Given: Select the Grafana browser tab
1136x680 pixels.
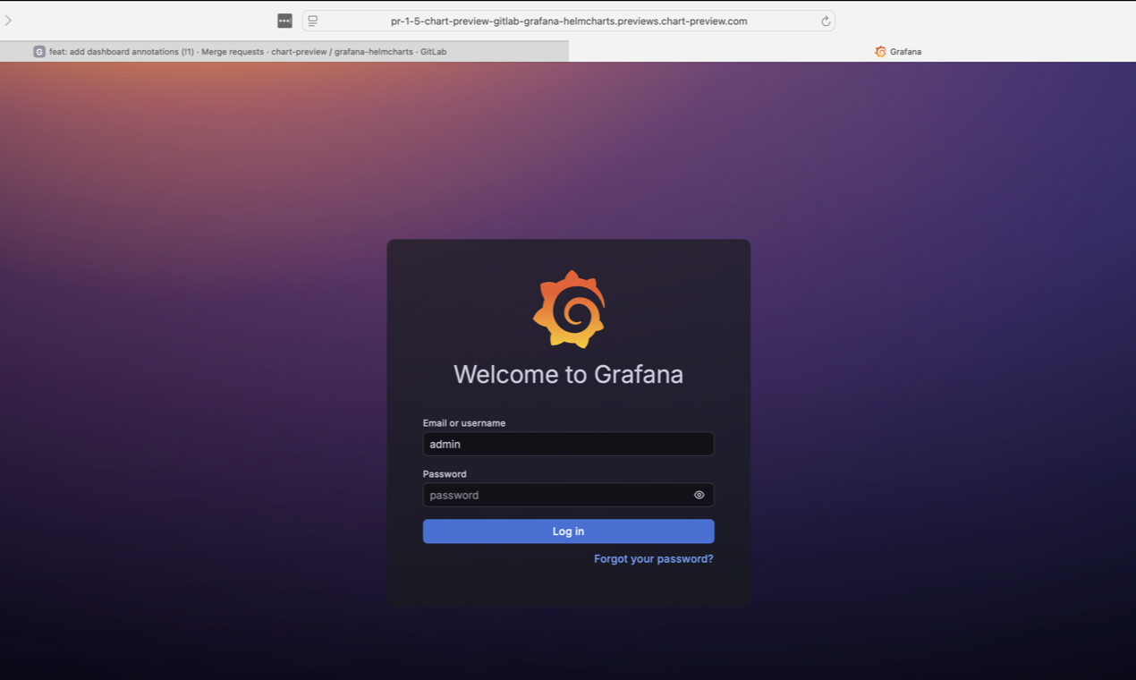Looking at the screenshot, I should [x=852, y=52].
